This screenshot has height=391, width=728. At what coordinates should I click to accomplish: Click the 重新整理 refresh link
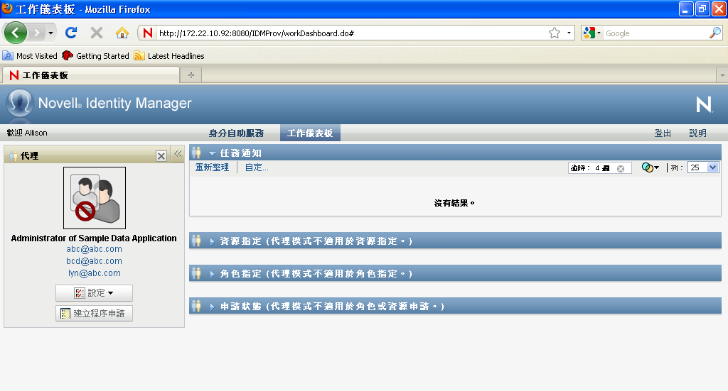coord(212,167)
